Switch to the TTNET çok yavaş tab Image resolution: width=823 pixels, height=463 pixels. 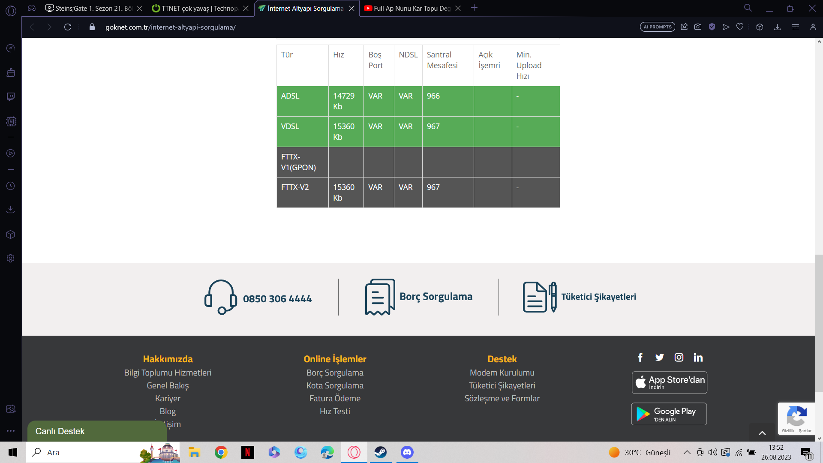point(199,8)
